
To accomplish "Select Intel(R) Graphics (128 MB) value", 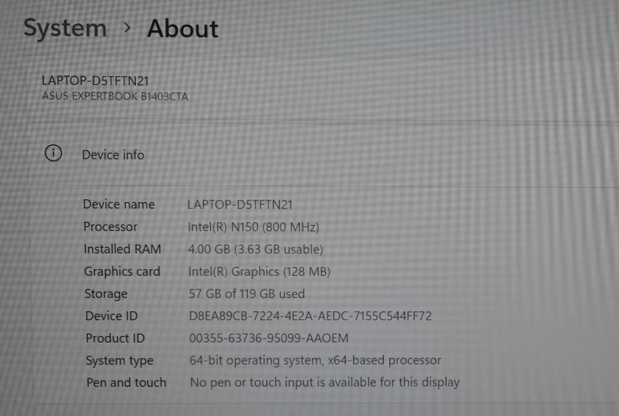I will click(259, 272).
